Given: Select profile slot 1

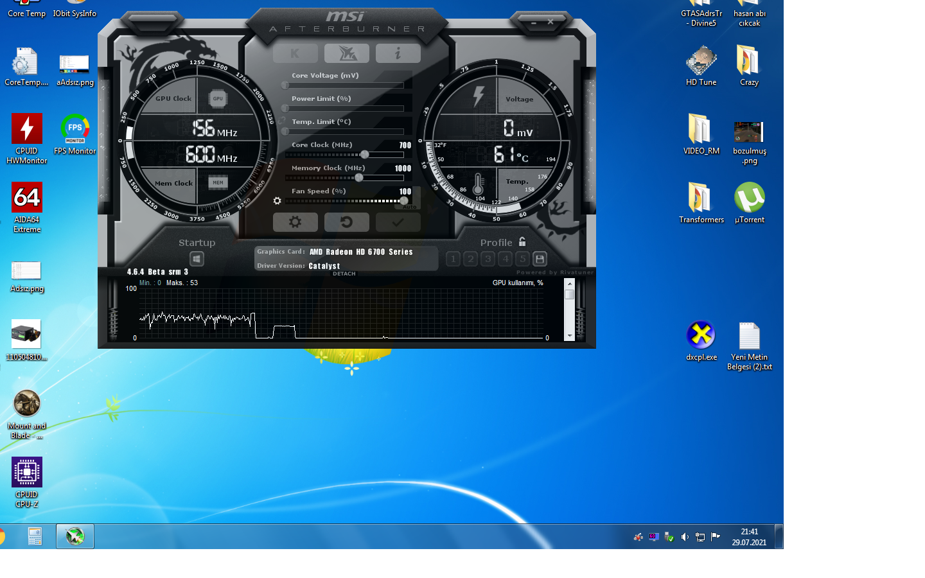Looking at the screenshot, I should click(454, 259).
